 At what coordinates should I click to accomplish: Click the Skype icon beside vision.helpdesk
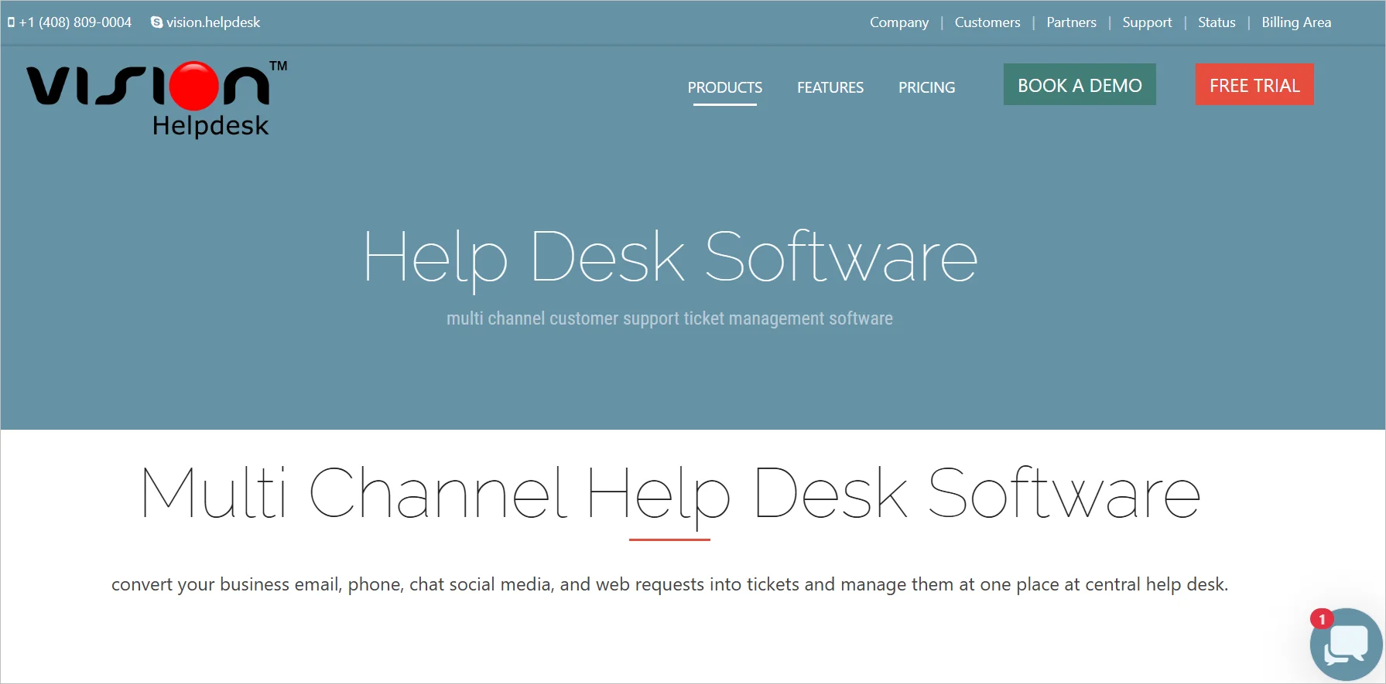click(156, 22)
